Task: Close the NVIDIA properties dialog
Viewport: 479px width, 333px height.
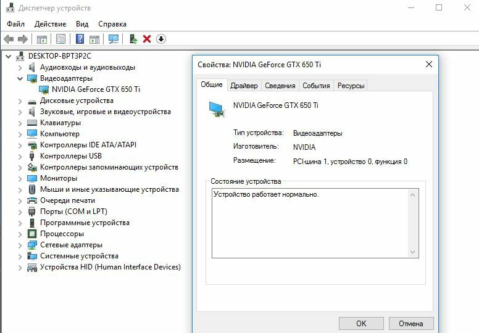Action: point(429,64)
